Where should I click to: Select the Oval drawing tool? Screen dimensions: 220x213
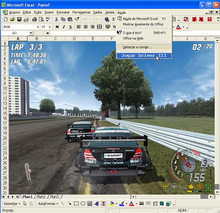coord(83,203)
